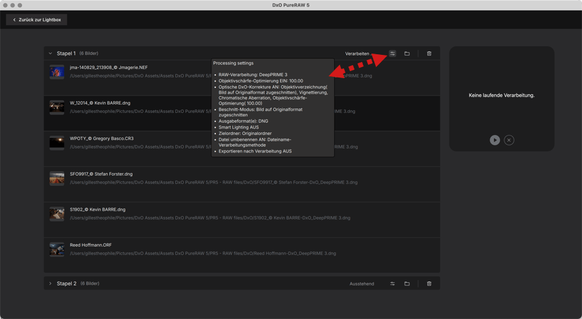Open output folder icon for Stapel 1
582x319 pixels.
pos(407,54)
